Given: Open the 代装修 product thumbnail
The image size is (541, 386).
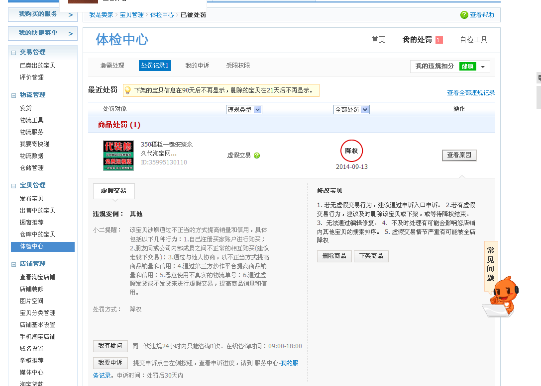Looking at the screenshot, I should 118,155.
